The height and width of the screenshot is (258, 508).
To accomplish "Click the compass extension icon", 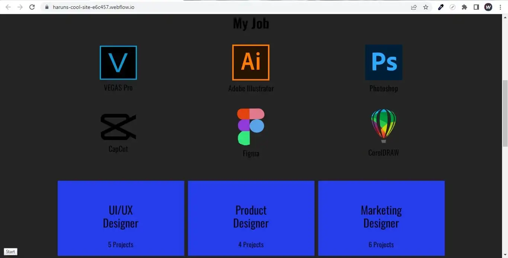I will 453,7.
